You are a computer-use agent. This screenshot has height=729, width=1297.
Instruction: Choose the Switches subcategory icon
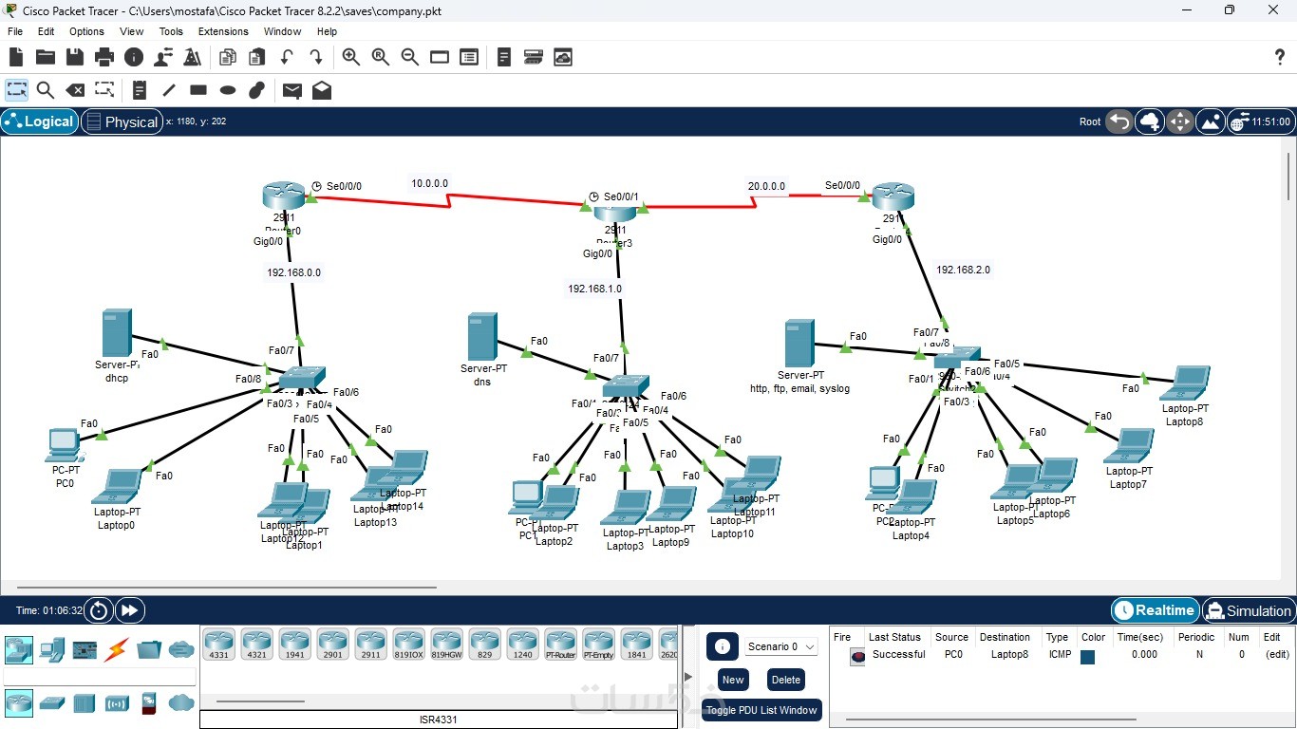coord(52,703)
